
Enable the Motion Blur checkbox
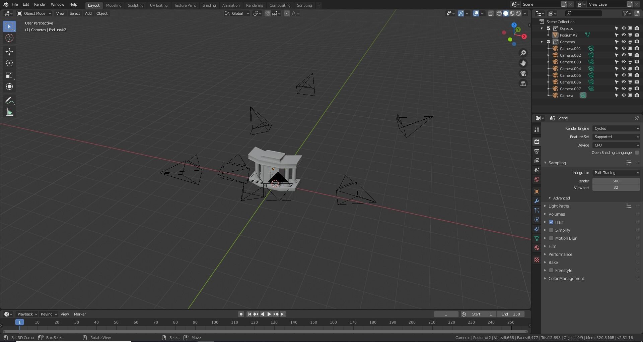click(x=551, y=238)
